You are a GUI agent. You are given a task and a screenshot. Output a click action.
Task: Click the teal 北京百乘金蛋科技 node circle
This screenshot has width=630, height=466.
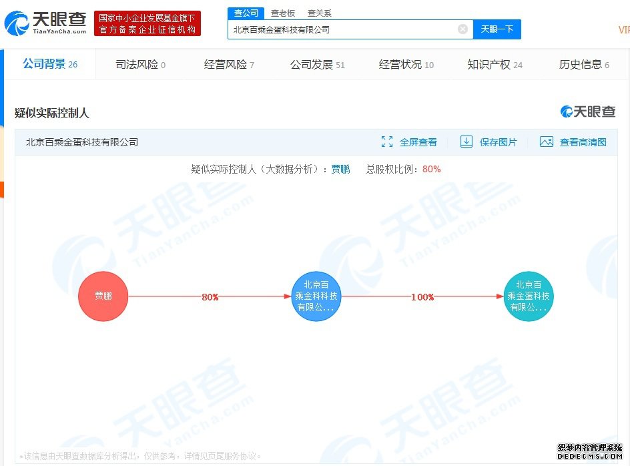(529, 296)
